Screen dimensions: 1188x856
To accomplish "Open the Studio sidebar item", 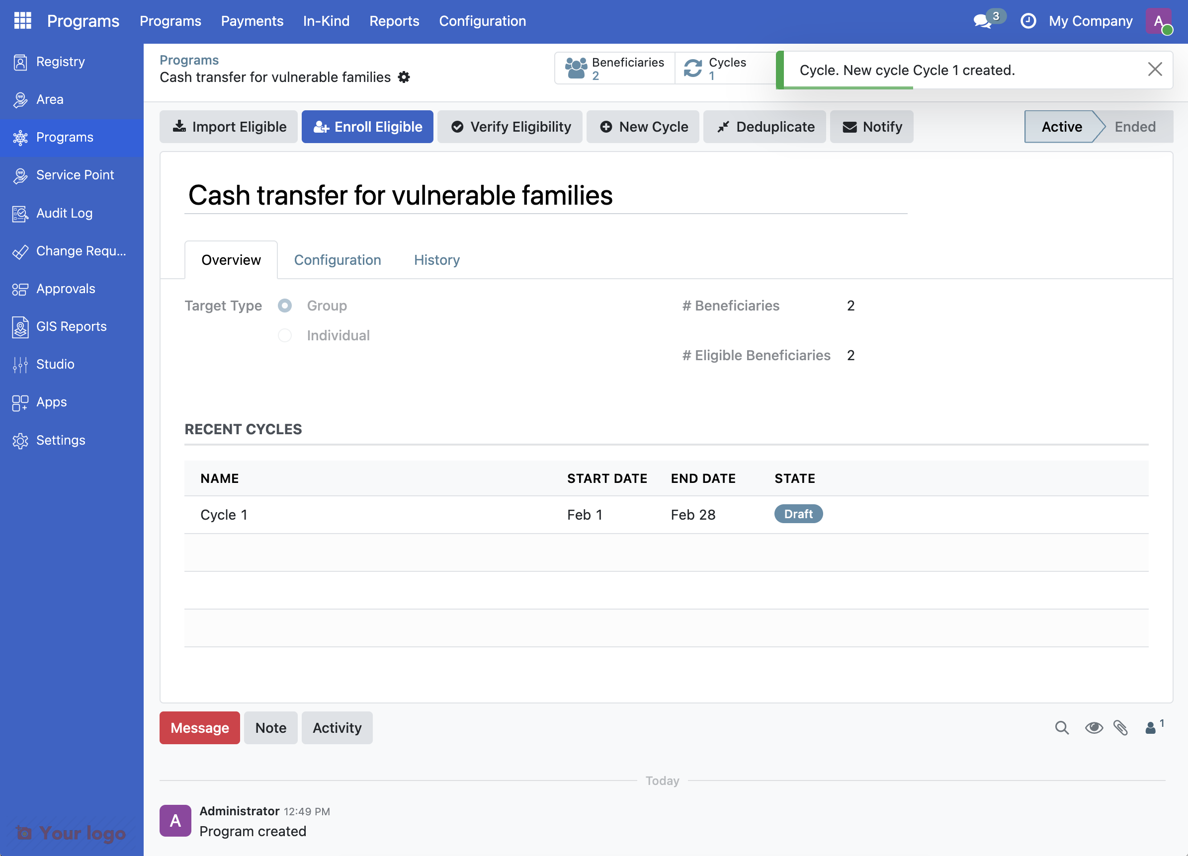I will click(x=54, y=364).
